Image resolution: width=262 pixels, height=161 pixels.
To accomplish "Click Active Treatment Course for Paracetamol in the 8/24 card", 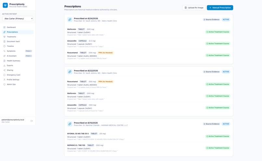I will [x=217, y=55].
